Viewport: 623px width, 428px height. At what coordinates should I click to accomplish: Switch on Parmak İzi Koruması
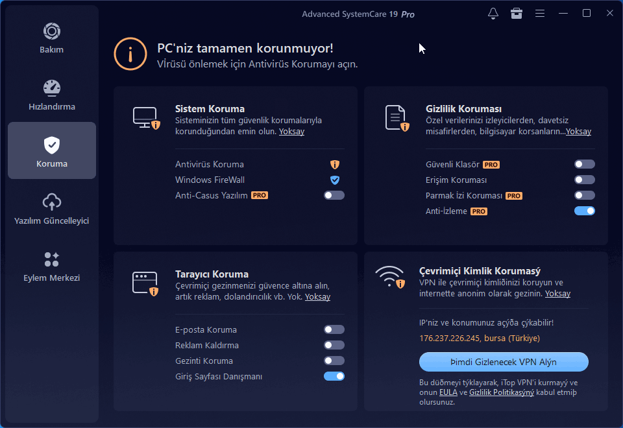[585, 195]
